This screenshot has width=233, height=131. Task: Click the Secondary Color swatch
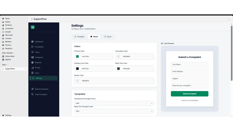coord(119,56)
